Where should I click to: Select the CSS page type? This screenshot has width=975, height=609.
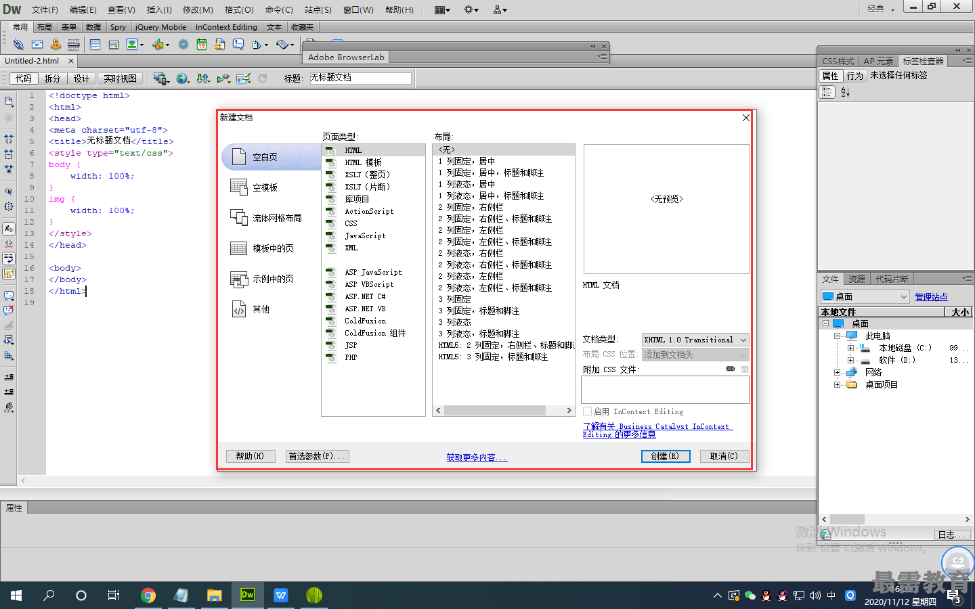click(351, 223)
